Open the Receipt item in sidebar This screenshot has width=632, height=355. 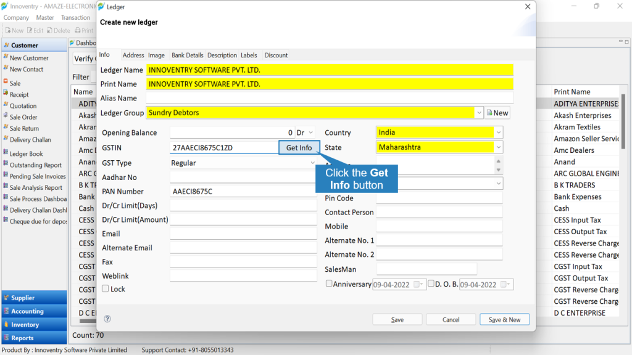tap(19, 94)
